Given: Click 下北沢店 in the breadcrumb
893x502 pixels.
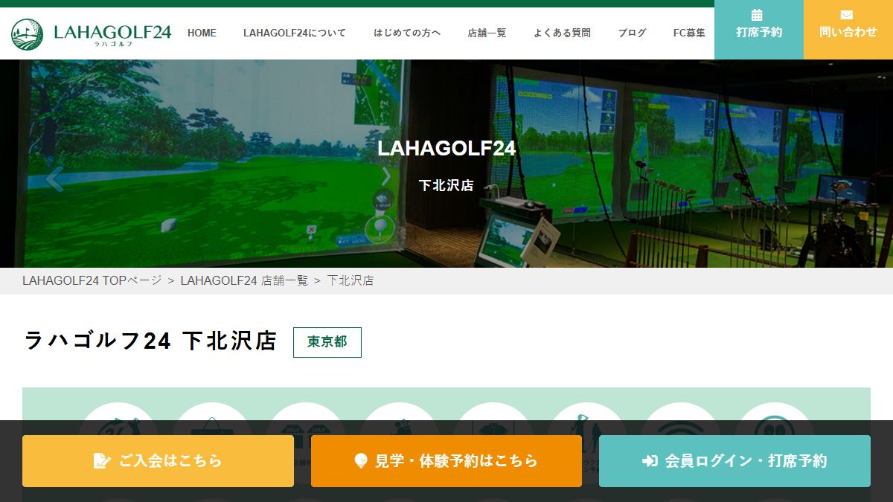Looking at the screenshot, I should (x=351, y=280).
